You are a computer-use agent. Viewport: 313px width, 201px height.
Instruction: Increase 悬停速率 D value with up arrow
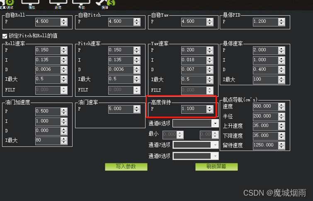(281, 68)
